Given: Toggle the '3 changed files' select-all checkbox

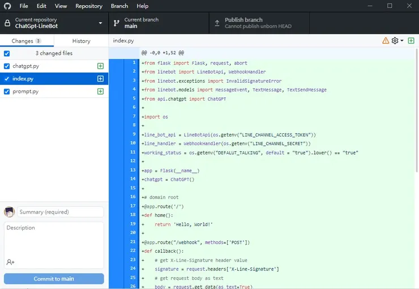Looking at the screenshot, I should 7,53.
